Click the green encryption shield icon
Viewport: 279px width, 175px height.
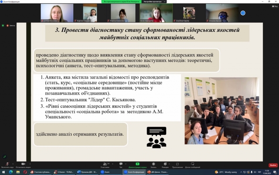[x=3, y=26]
